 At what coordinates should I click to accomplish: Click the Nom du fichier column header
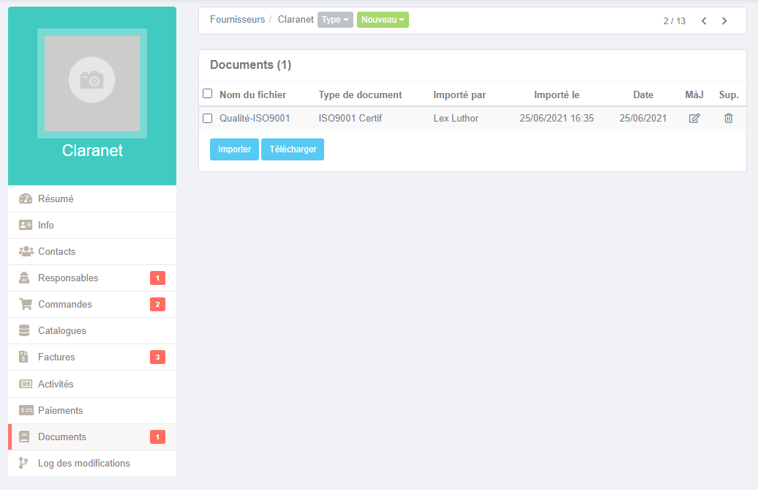[253, 94]
